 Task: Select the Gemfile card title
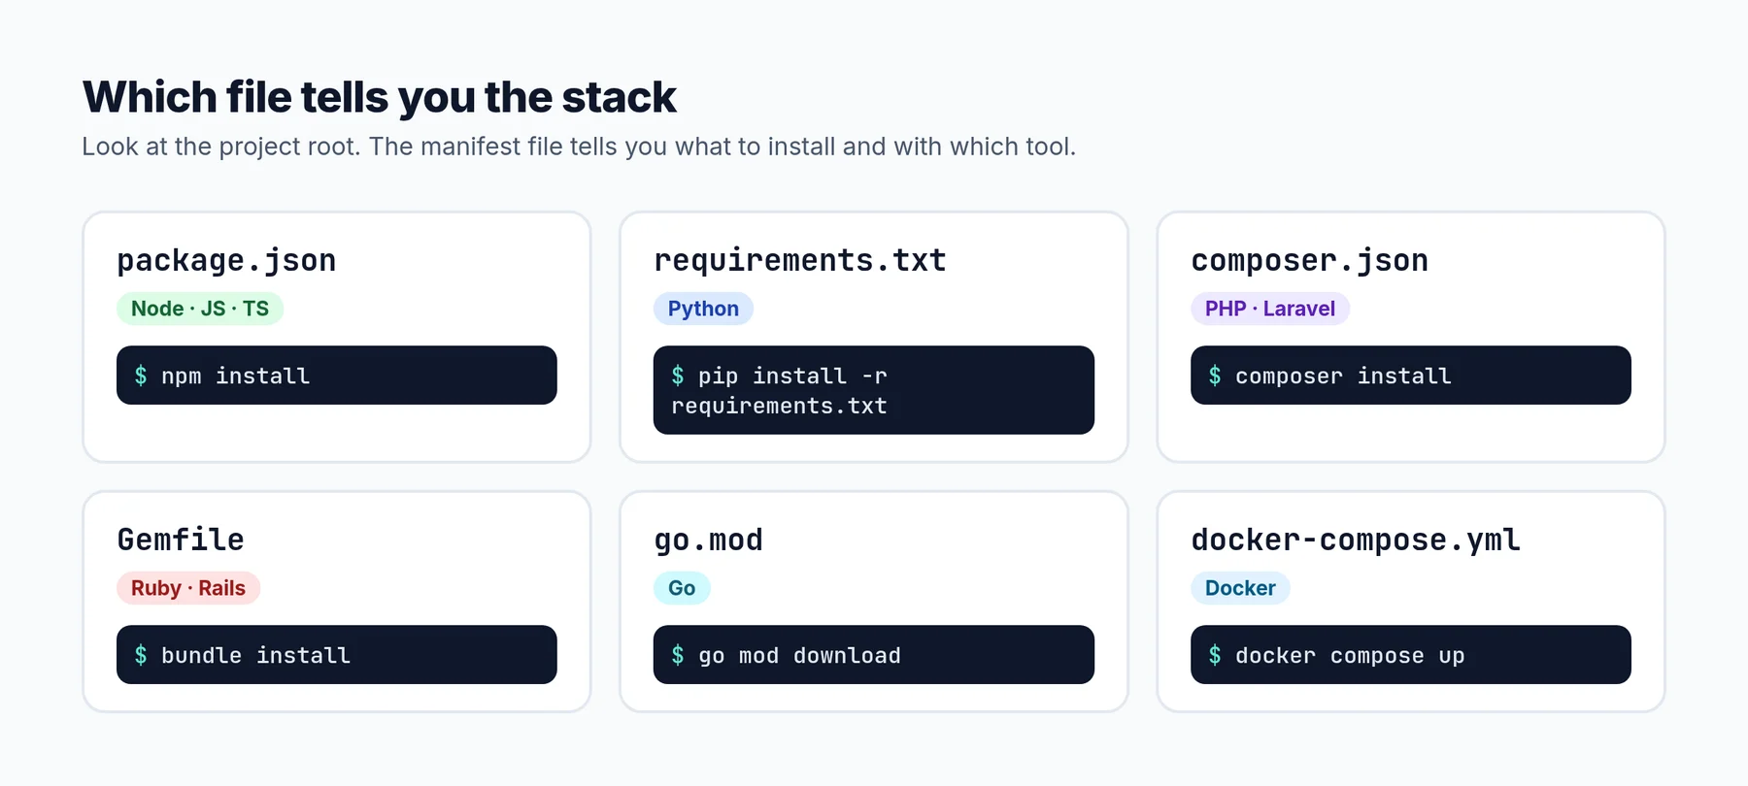[x=181, y=540]
